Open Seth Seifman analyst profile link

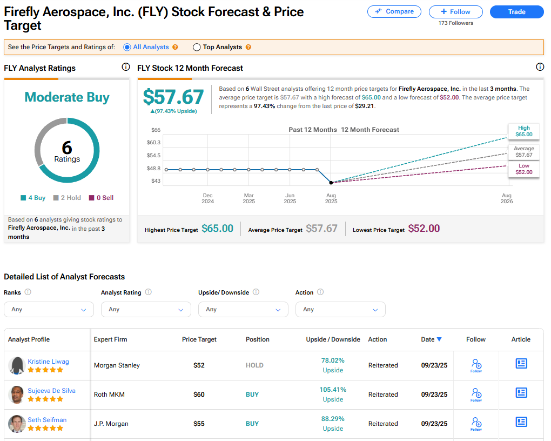tap(47, 420)
